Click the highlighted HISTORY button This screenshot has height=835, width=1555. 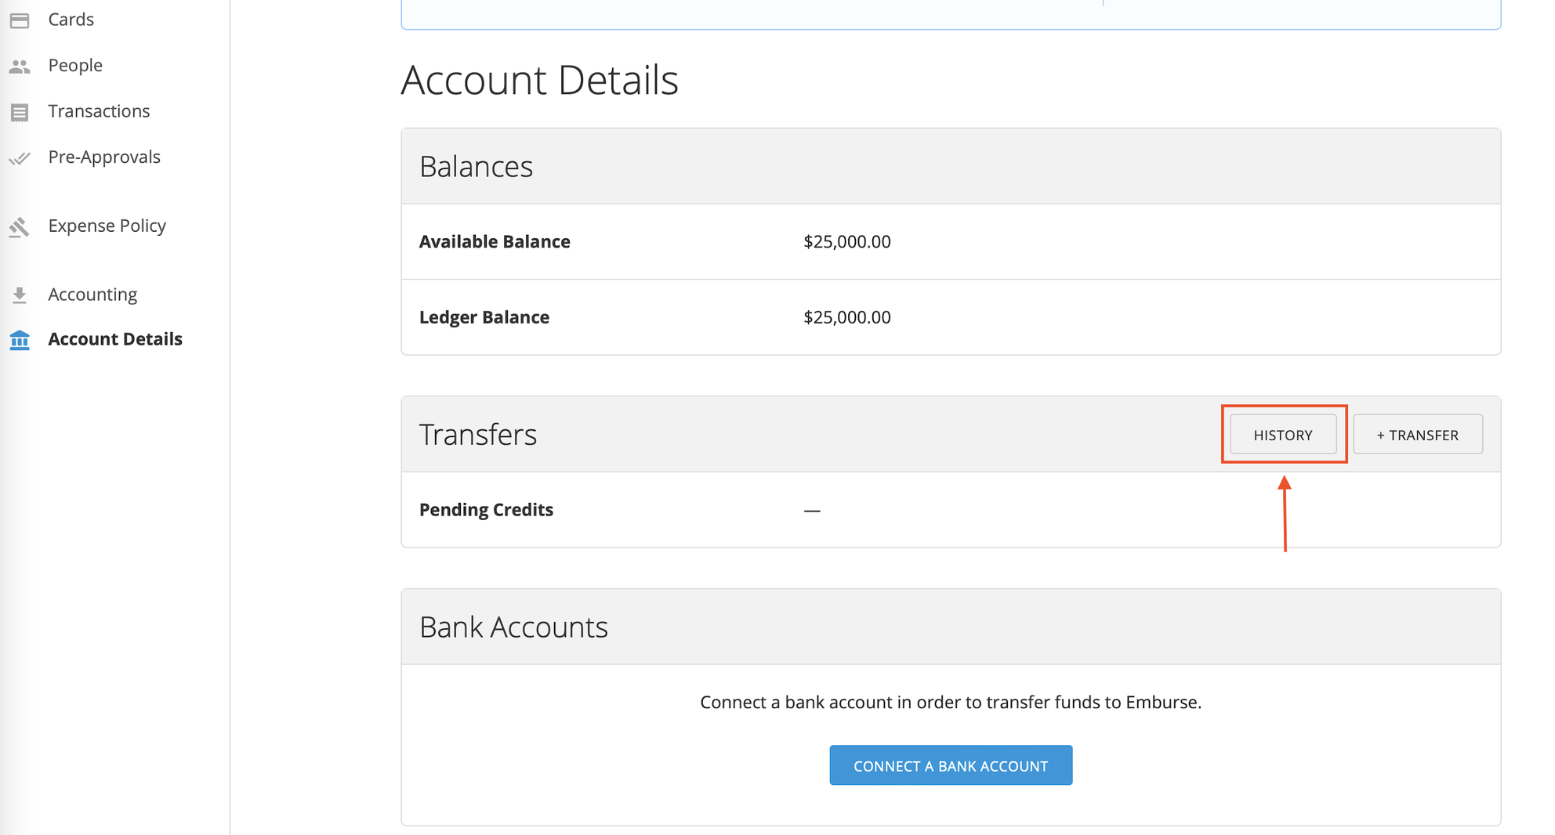[x=1283, y=434]
